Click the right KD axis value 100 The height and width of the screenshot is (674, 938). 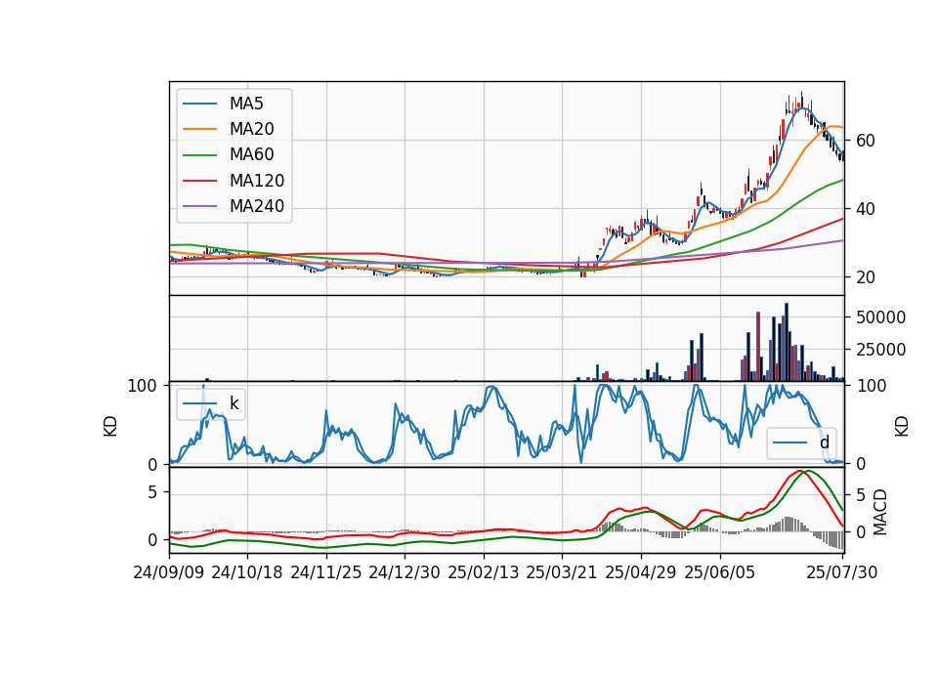coord(872,387)
